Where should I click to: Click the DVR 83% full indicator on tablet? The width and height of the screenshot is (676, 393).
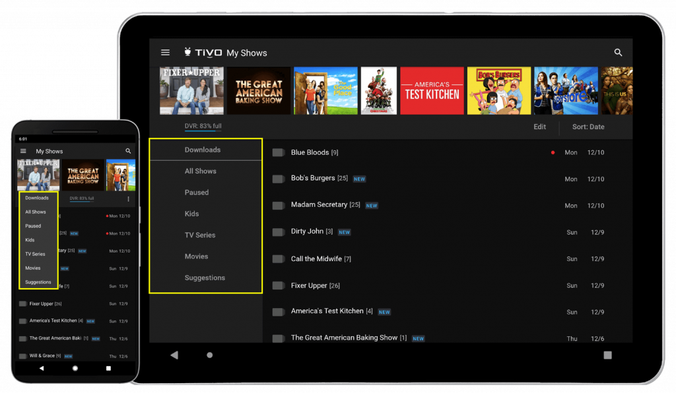[203, 127]
